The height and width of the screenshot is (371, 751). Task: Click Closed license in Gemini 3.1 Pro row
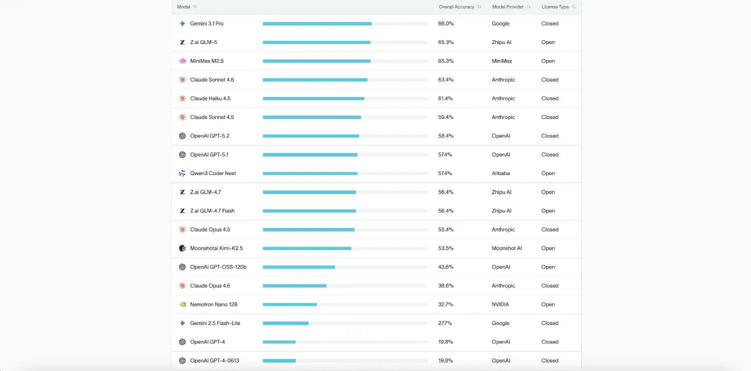(x=550, y=23)
